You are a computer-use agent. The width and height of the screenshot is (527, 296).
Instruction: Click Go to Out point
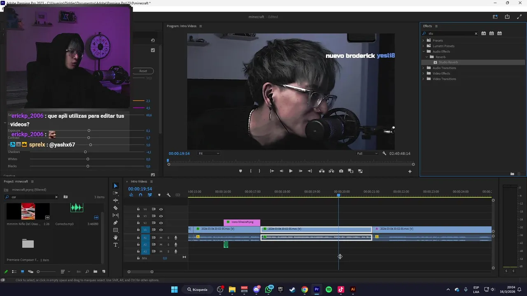(x=310, y=171)
